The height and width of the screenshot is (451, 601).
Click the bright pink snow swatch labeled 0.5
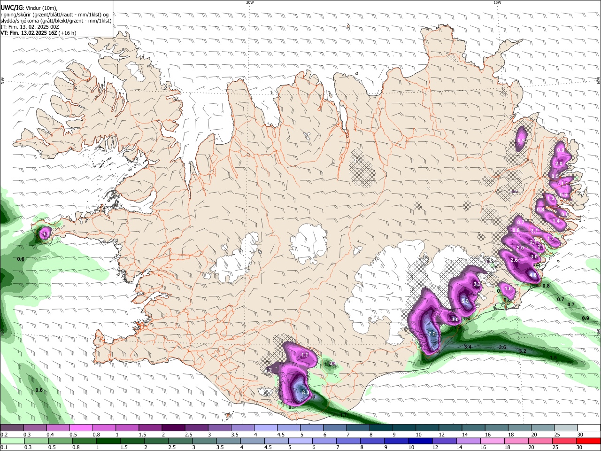point(81,428)
